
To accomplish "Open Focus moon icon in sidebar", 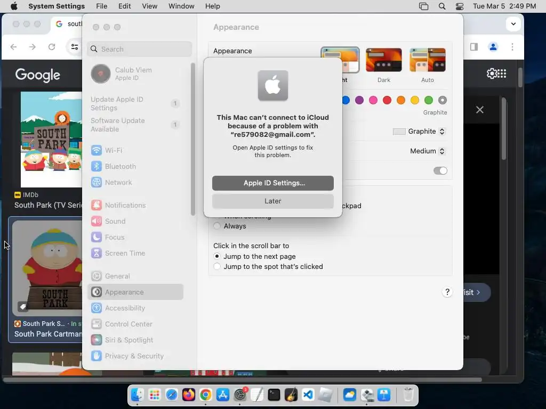I will pyautogui.click(x=97, y=237).
